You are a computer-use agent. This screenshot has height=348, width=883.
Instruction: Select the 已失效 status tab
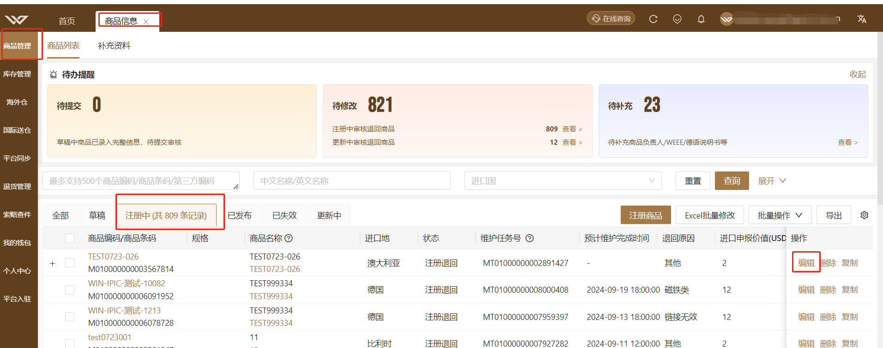coord(284,215)
